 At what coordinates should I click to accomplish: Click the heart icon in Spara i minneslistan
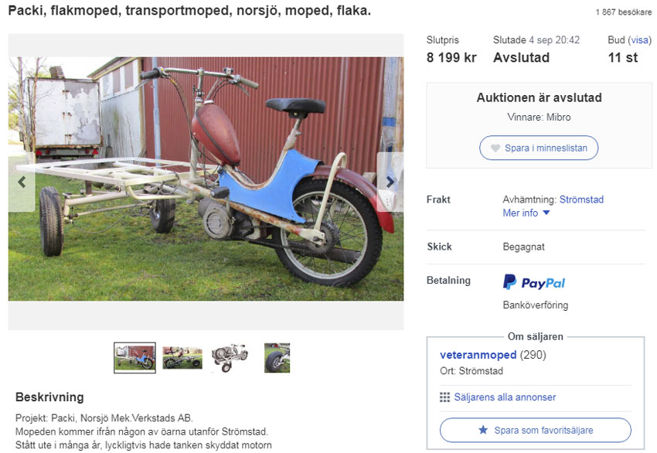(495, 148)
